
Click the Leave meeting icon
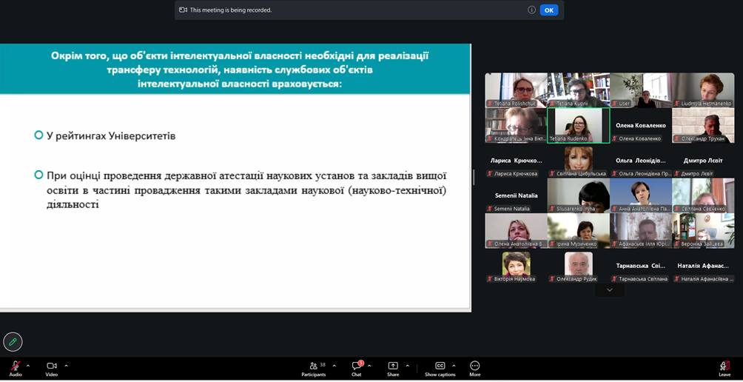tap(724, 366)
